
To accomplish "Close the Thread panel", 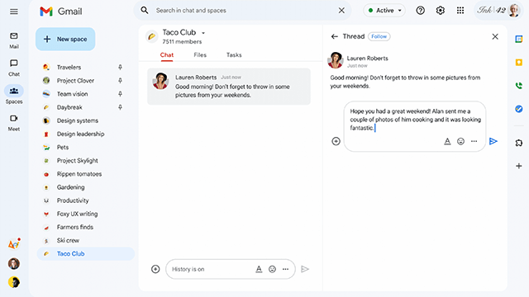I will [495, 36].
